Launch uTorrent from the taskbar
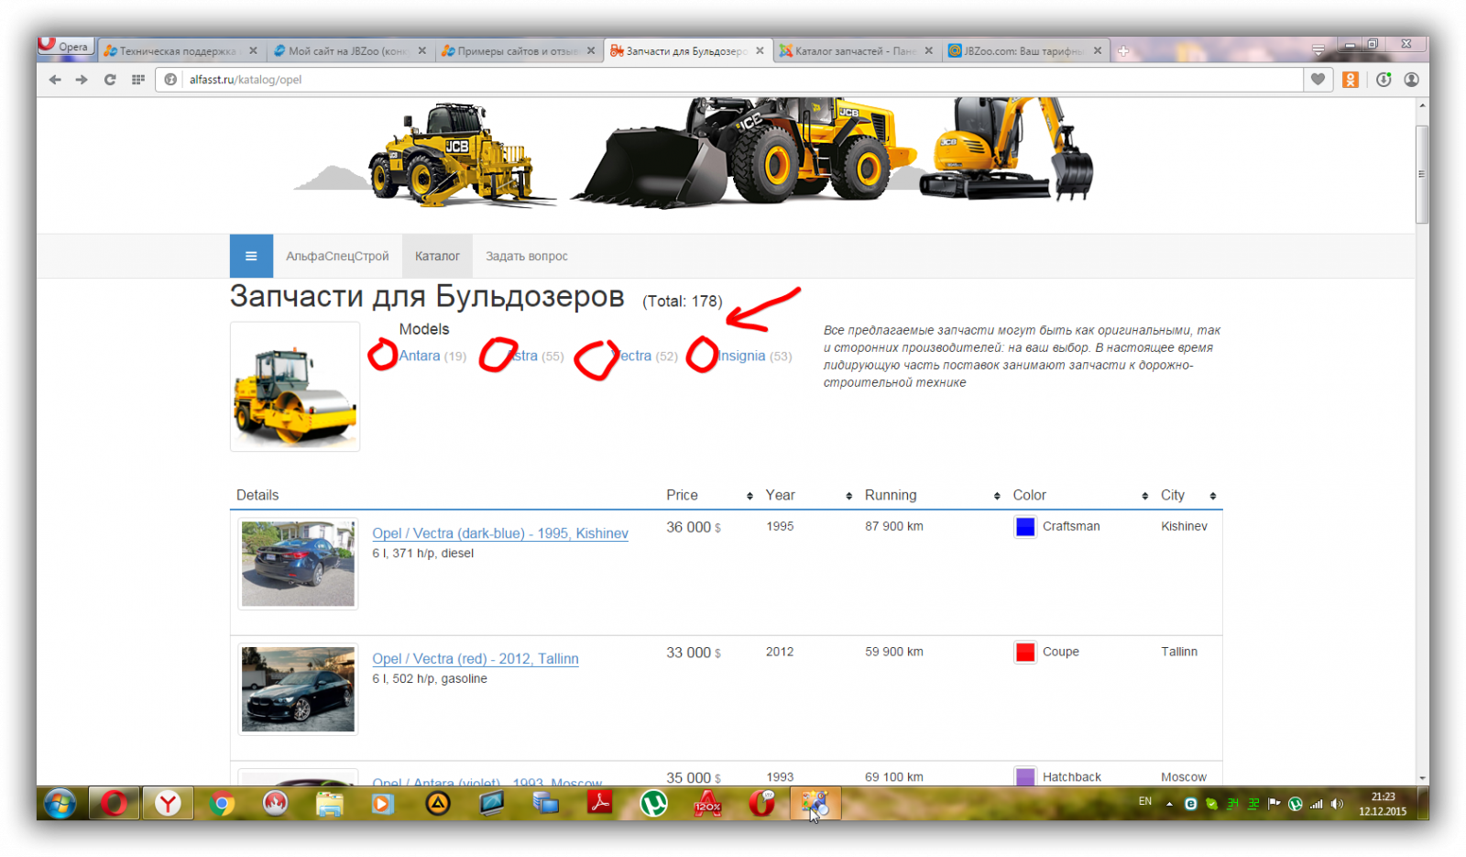The width and height of the screenshot is (1466, 857). click(653, 804)
